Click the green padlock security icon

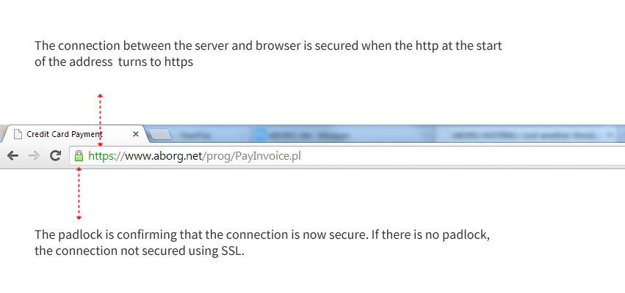click(79, 156)
